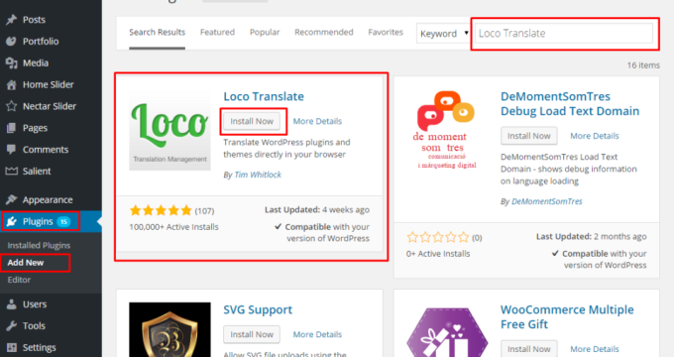Click the Salient crown icon
This screenshot has width=674, height=357.
pos(12,172)
